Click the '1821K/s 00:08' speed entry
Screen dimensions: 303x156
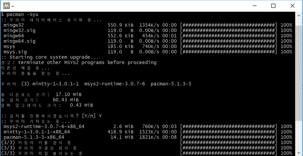(158, 137)
